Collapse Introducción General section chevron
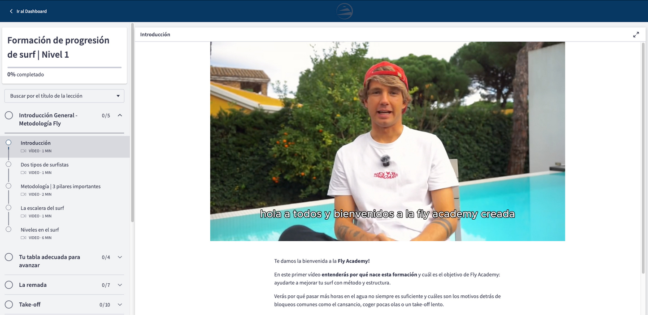648x315 pixels. click(120, 115)
